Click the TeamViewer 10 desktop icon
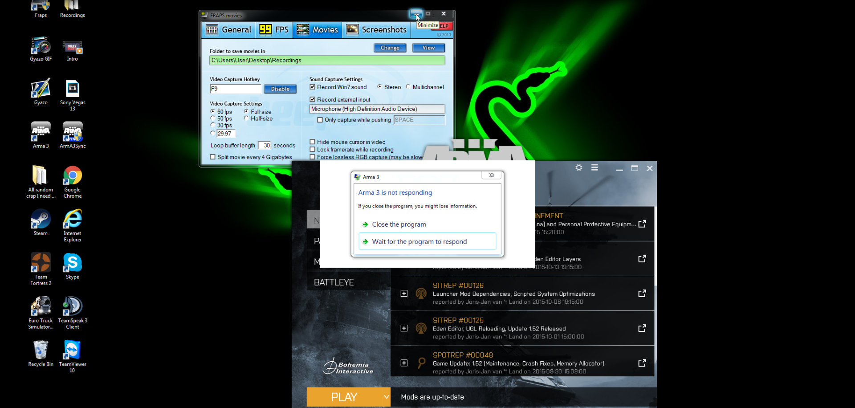 coord(72,356)
